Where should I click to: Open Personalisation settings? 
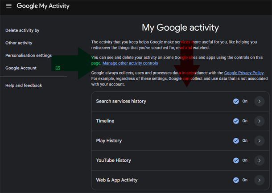pyautogui.click(x=29, y=55)
